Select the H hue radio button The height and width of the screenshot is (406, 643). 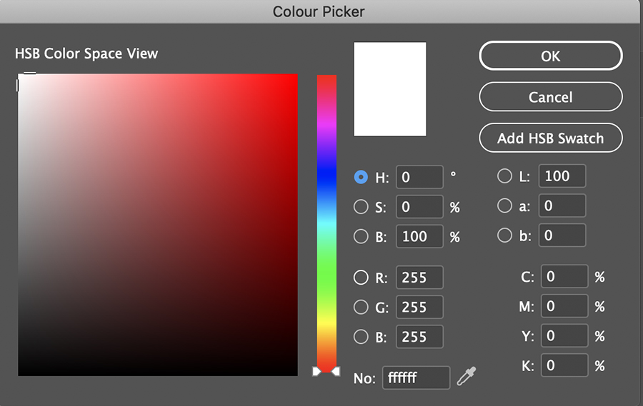pyautogui.click(x=362, y=177)
